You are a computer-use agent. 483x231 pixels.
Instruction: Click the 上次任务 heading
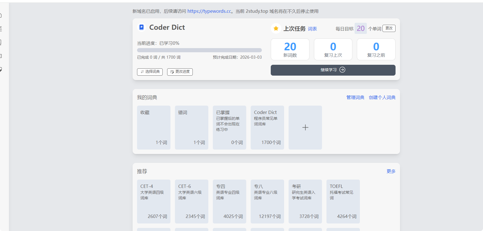tap(294, 29)
